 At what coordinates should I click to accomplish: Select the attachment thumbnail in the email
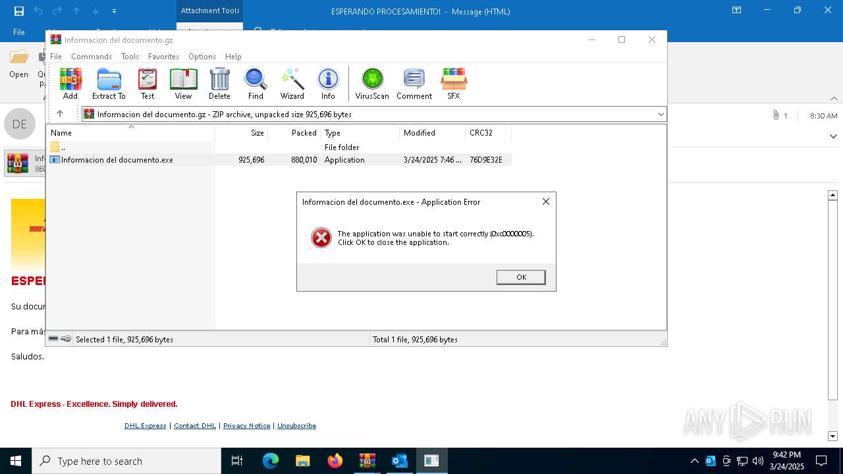pyautogui.click(x=25, y=163)
